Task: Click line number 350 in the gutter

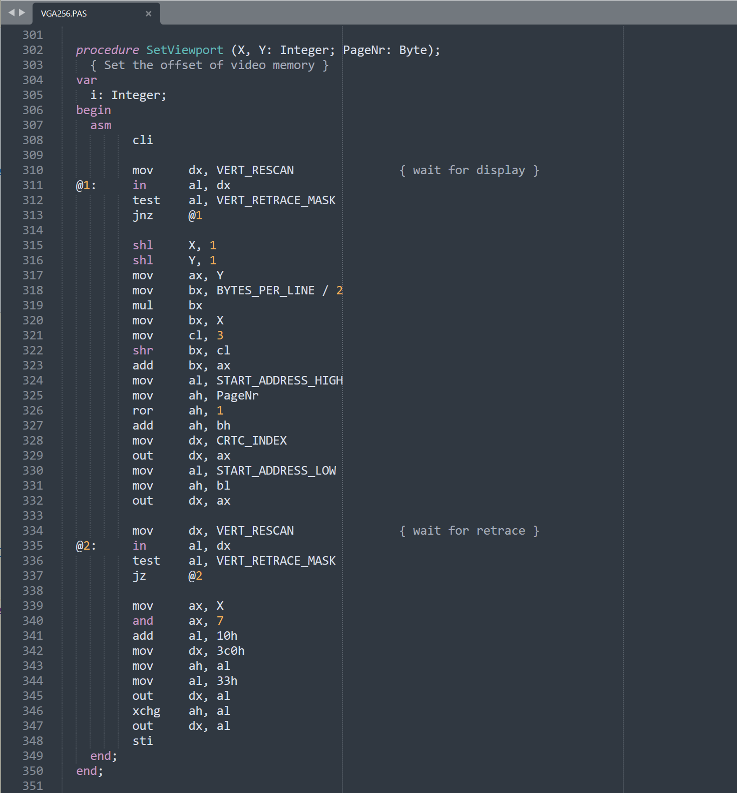Action: (33, 771)
